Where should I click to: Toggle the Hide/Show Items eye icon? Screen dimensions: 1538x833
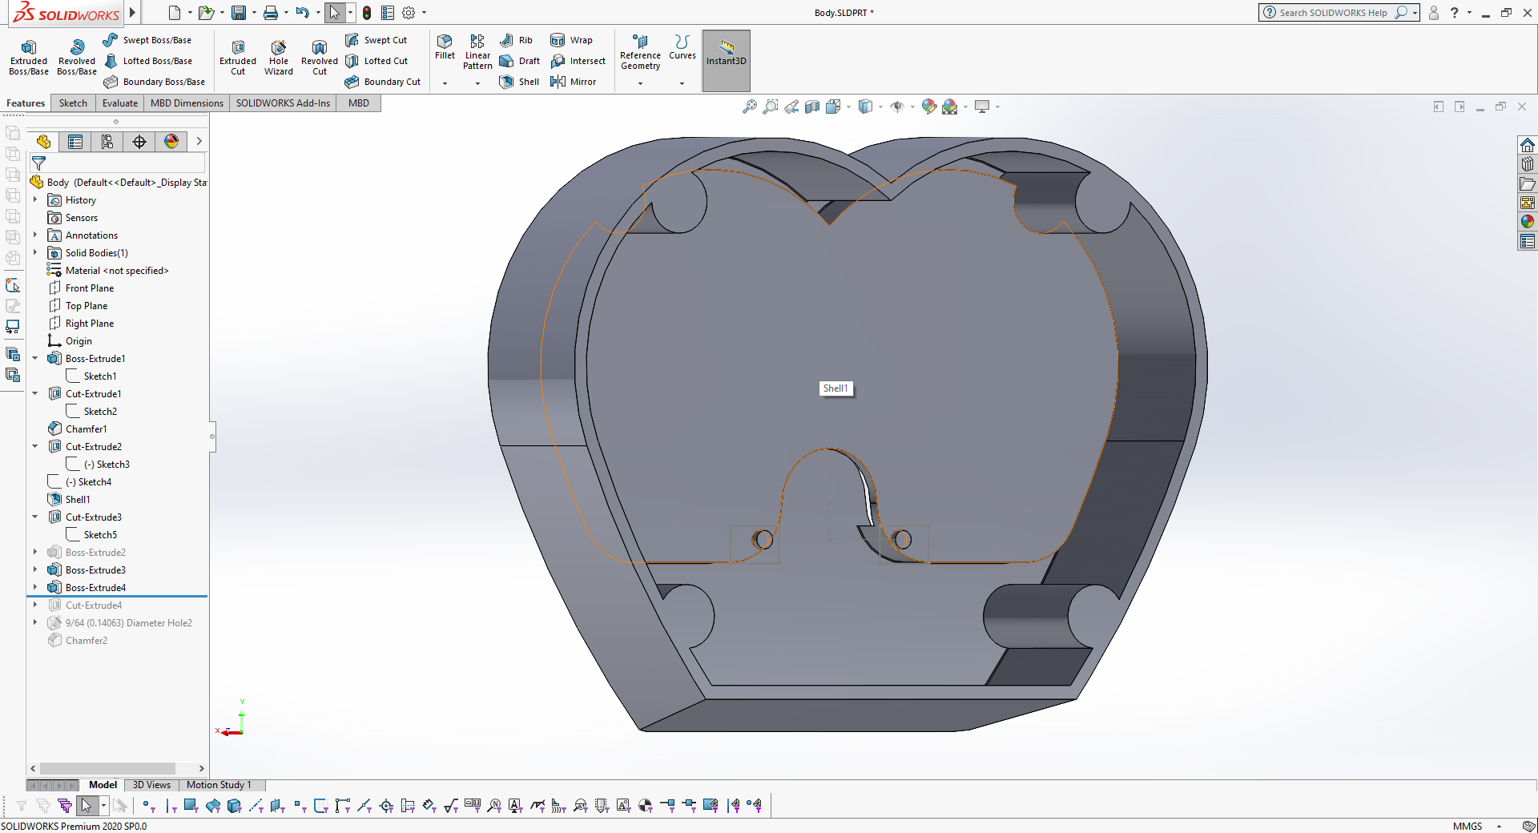pyautogui.click(x=897, y=107)
